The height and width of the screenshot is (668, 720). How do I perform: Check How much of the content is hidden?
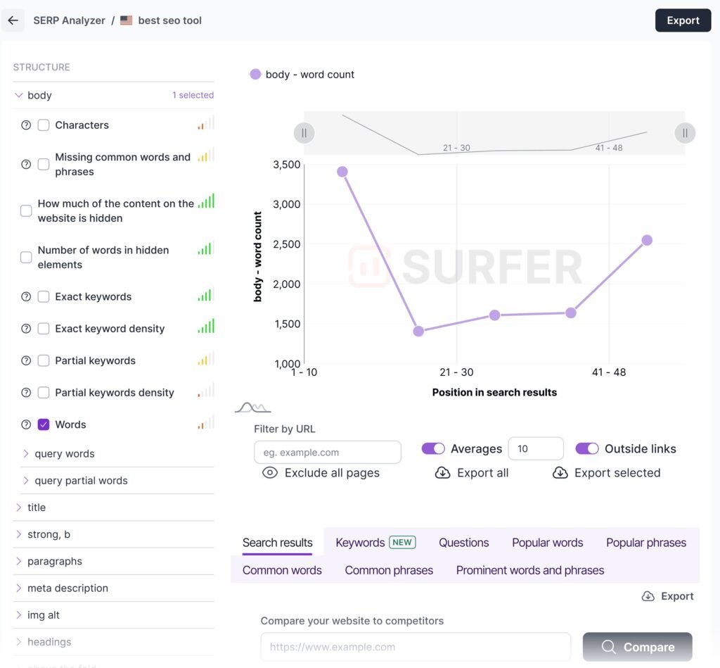pos(26,210)
